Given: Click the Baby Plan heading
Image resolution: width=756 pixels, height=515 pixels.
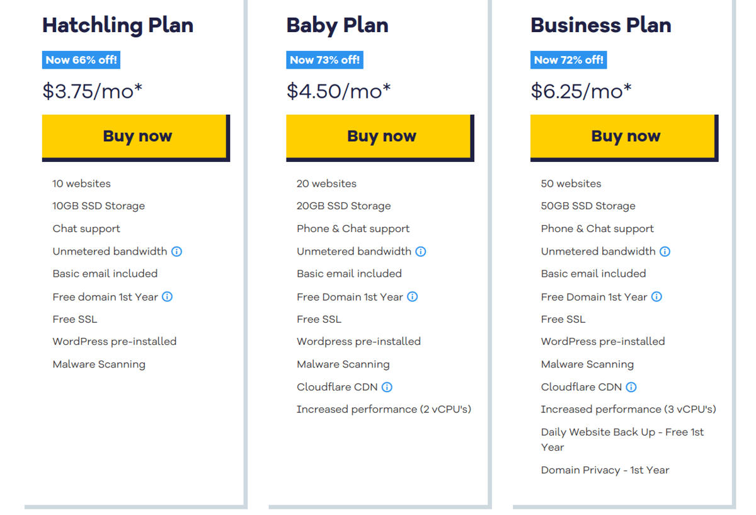Looking at the screenshot, I should (337, 25).
